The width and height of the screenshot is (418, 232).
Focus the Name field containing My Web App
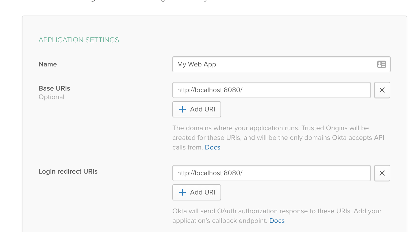[273, 64]
